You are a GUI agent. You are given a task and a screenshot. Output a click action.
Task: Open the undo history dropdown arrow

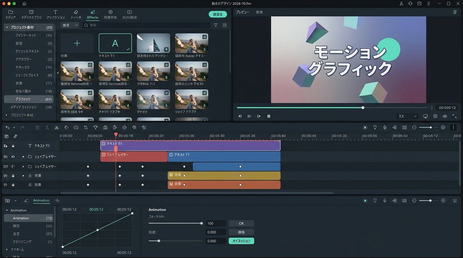[14, 128]
